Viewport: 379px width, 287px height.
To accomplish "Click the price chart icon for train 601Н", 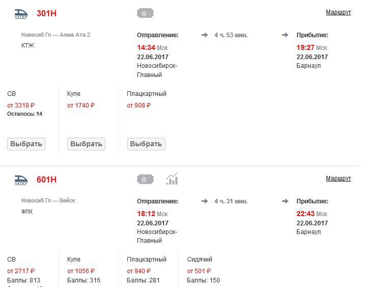I will tap(172, 179).
